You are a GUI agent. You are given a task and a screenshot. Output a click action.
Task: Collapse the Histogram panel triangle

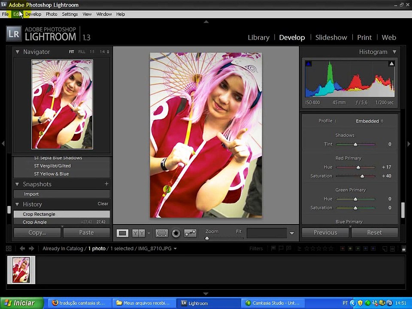[394, 52]
